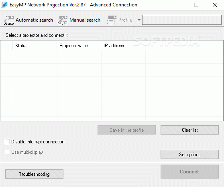This screenshot has width=224, height=187.
Task: Open Set options dialog
Action: pyautogui.click(x=189, y=154)
